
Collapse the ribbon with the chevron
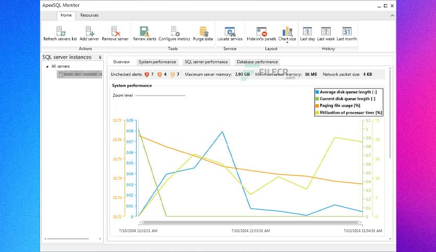point(392,16)
